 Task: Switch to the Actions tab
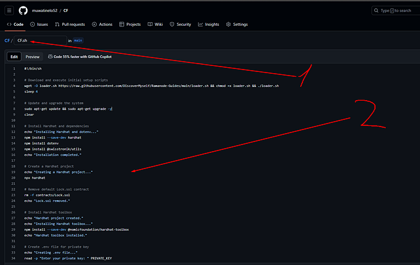(x=102, y=25)
